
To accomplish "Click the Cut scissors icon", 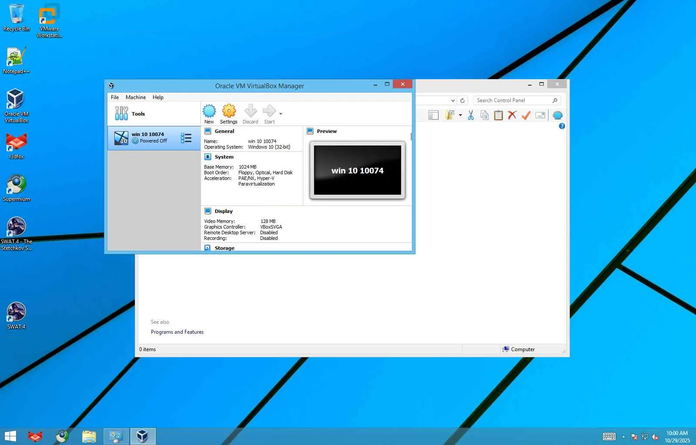I will tap(471, 115).
